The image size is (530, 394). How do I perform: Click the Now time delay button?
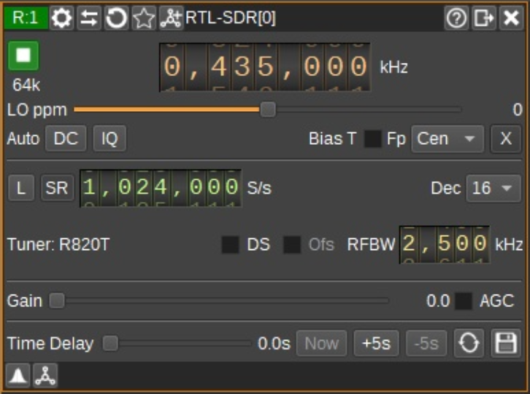point(321,344)
